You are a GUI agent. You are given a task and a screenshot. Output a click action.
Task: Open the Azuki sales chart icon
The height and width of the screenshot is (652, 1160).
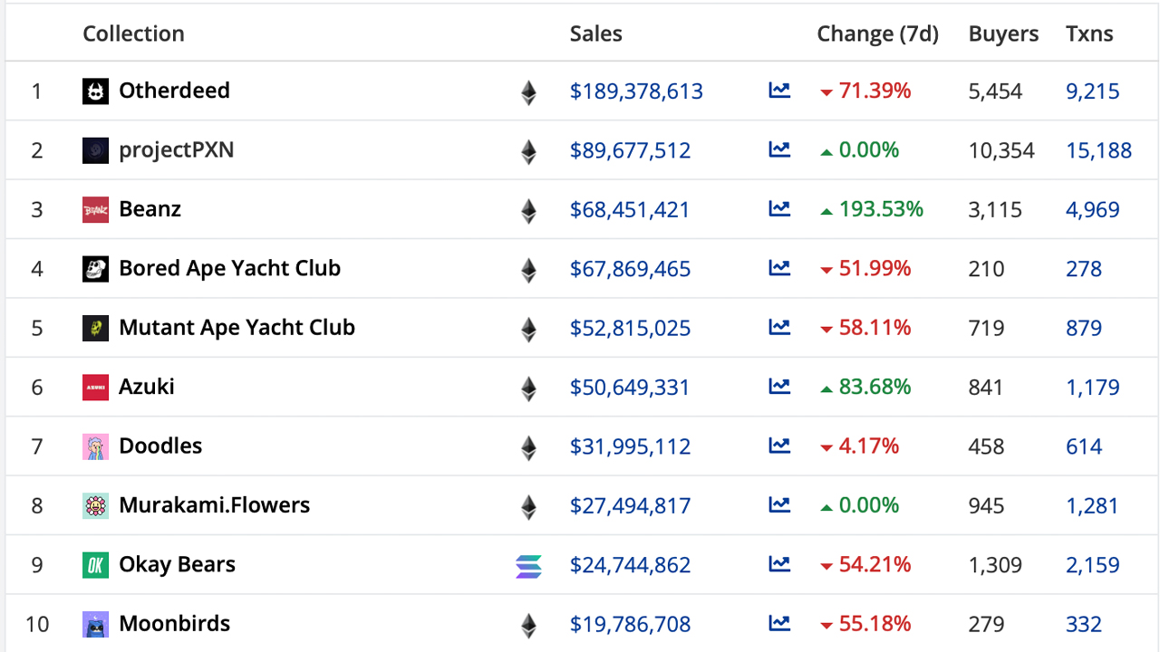pos(779,387)
